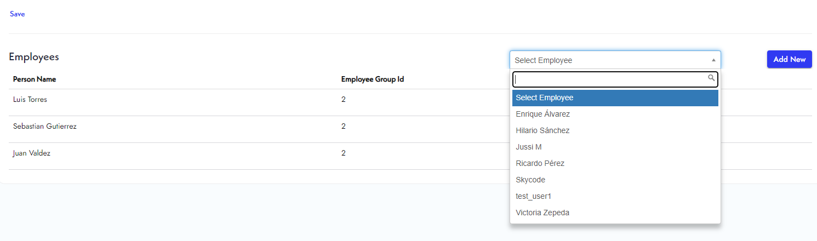
Task: Select Enrique Álvarez from the list
Action: [x=543, y=114]
